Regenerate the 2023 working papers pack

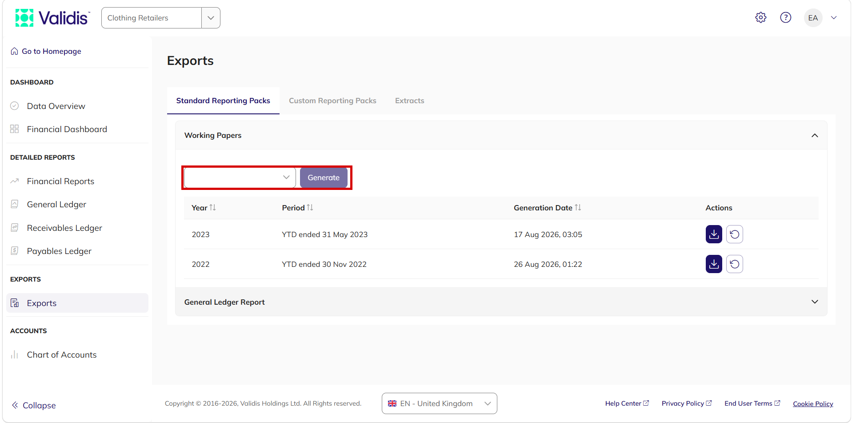[735, 234]
